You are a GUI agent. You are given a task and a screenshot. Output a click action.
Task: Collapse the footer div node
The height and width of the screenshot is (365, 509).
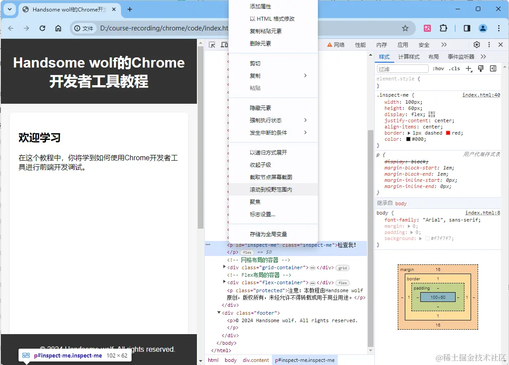[219, 312]
